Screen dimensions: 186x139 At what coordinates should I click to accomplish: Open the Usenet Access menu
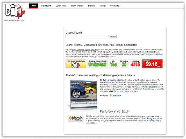(x=61, y=6)
